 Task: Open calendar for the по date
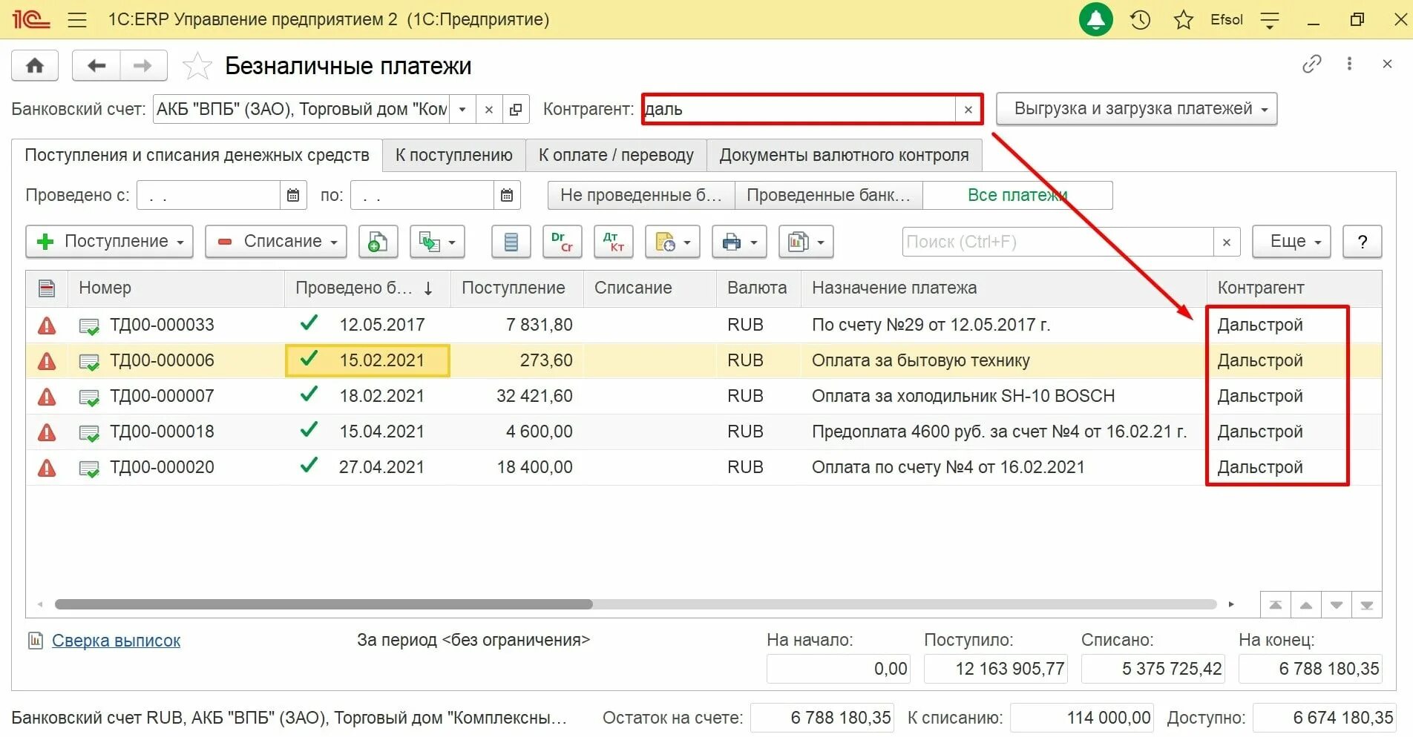coord(507,195)
